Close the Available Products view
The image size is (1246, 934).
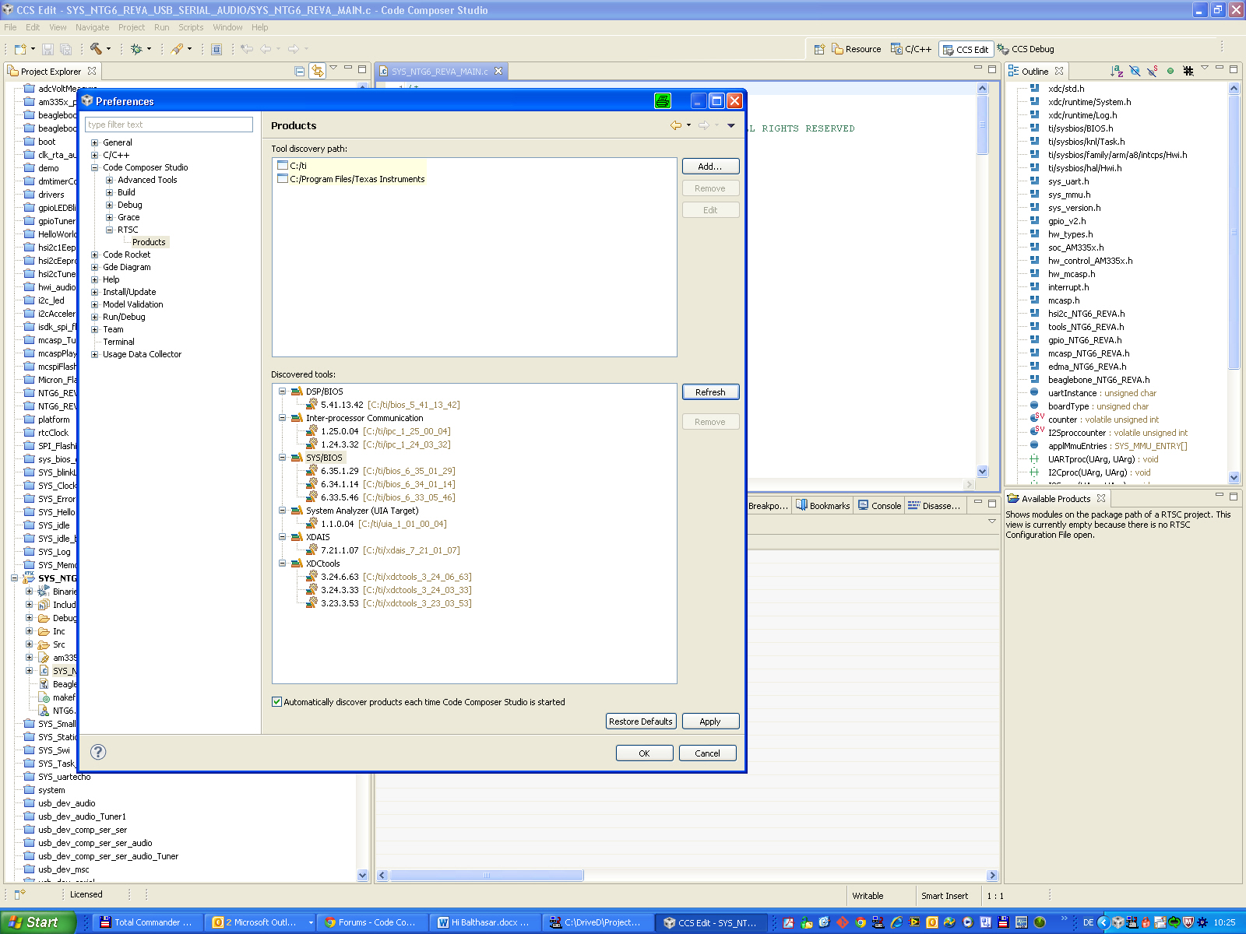1101,498
